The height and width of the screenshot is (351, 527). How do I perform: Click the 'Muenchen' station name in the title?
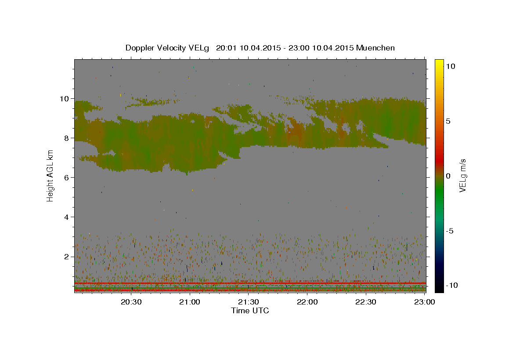tap(375, 48)
